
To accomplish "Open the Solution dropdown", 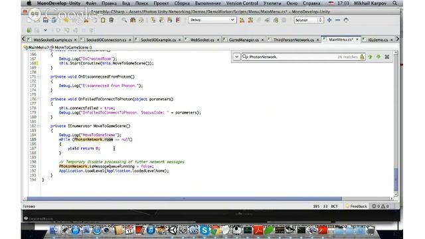I will pos(309,20).
